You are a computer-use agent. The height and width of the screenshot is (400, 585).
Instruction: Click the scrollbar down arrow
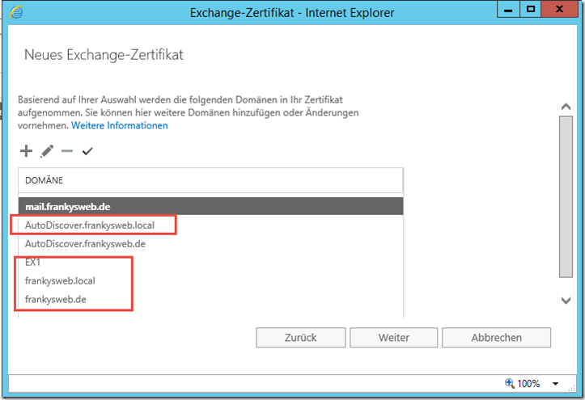click(566, 300)
